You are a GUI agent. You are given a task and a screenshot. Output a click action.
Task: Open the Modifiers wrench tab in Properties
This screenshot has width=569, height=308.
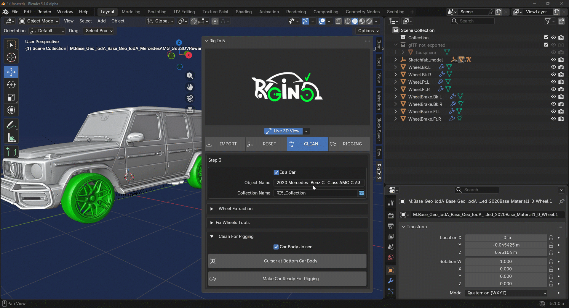(x=391, y=281)
